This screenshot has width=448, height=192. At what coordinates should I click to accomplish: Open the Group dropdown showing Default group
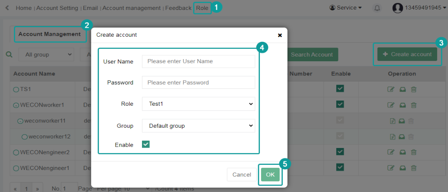[x=199, y=126]
